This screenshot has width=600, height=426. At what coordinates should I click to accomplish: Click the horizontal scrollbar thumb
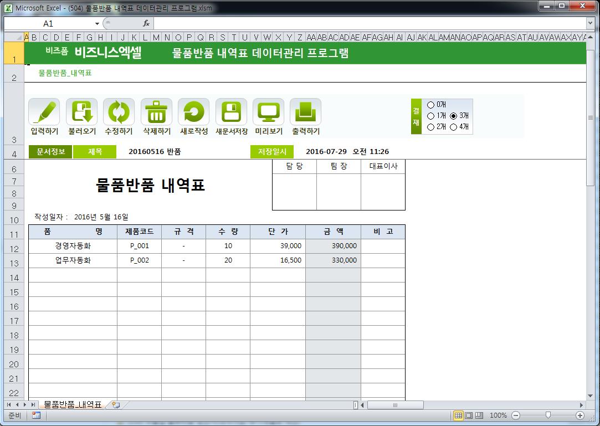tap(395, 405)
